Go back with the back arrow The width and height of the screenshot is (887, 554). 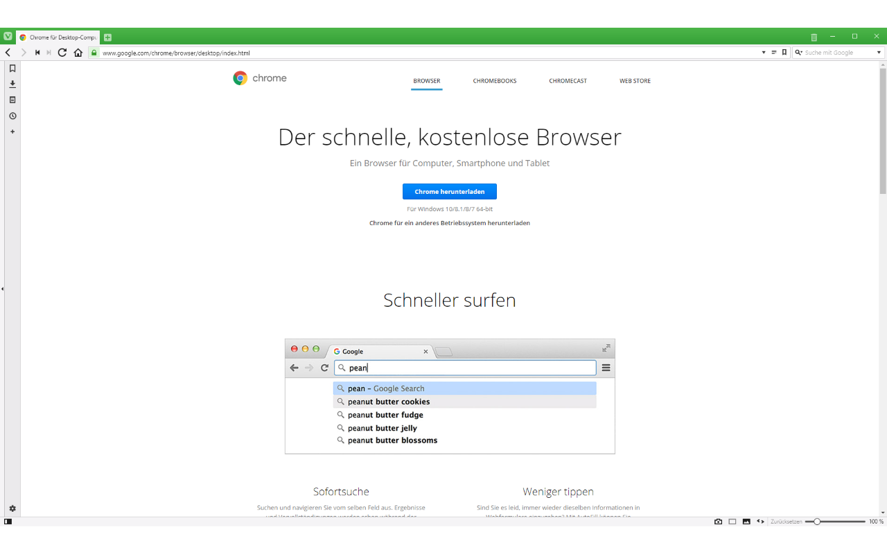pos(8,53)
